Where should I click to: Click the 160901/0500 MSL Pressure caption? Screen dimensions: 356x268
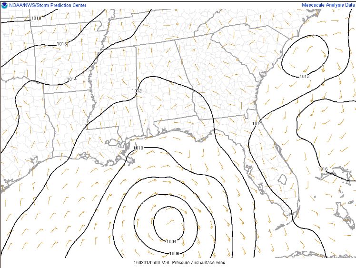[x=179, y=263]
